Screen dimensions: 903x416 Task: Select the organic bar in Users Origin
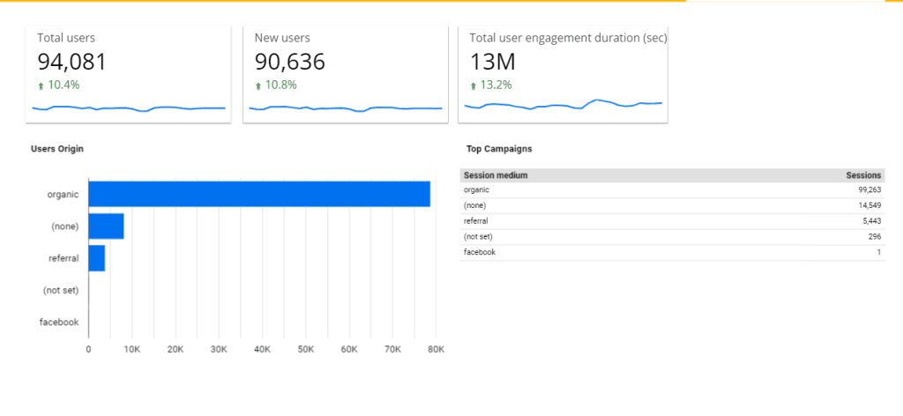(258, 194)
